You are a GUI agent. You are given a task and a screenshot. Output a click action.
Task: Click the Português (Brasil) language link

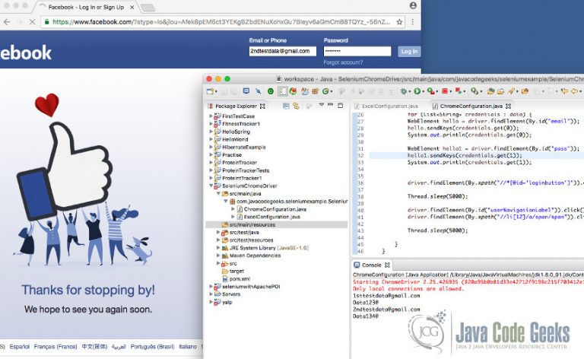[152, 347]
